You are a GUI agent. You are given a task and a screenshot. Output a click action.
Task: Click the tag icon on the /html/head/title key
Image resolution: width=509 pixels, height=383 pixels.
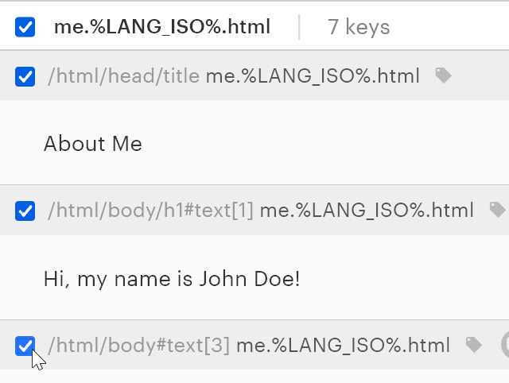pyautogui.click(x=443, y=76)
